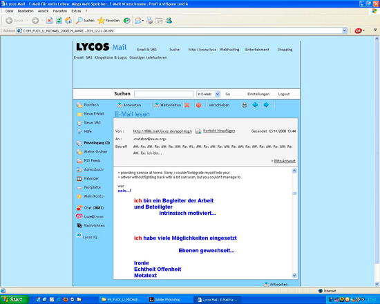The width and height of the screenshot is (380, 304).
Task: Click the browser mail envelope icon
Action: click(x=138, y=21)
